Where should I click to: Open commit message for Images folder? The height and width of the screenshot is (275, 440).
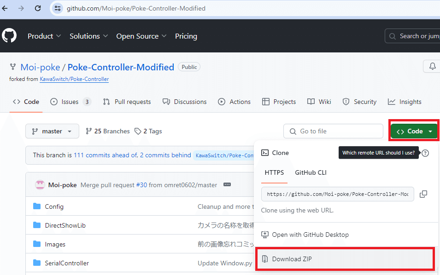click(x=226, y=244)
